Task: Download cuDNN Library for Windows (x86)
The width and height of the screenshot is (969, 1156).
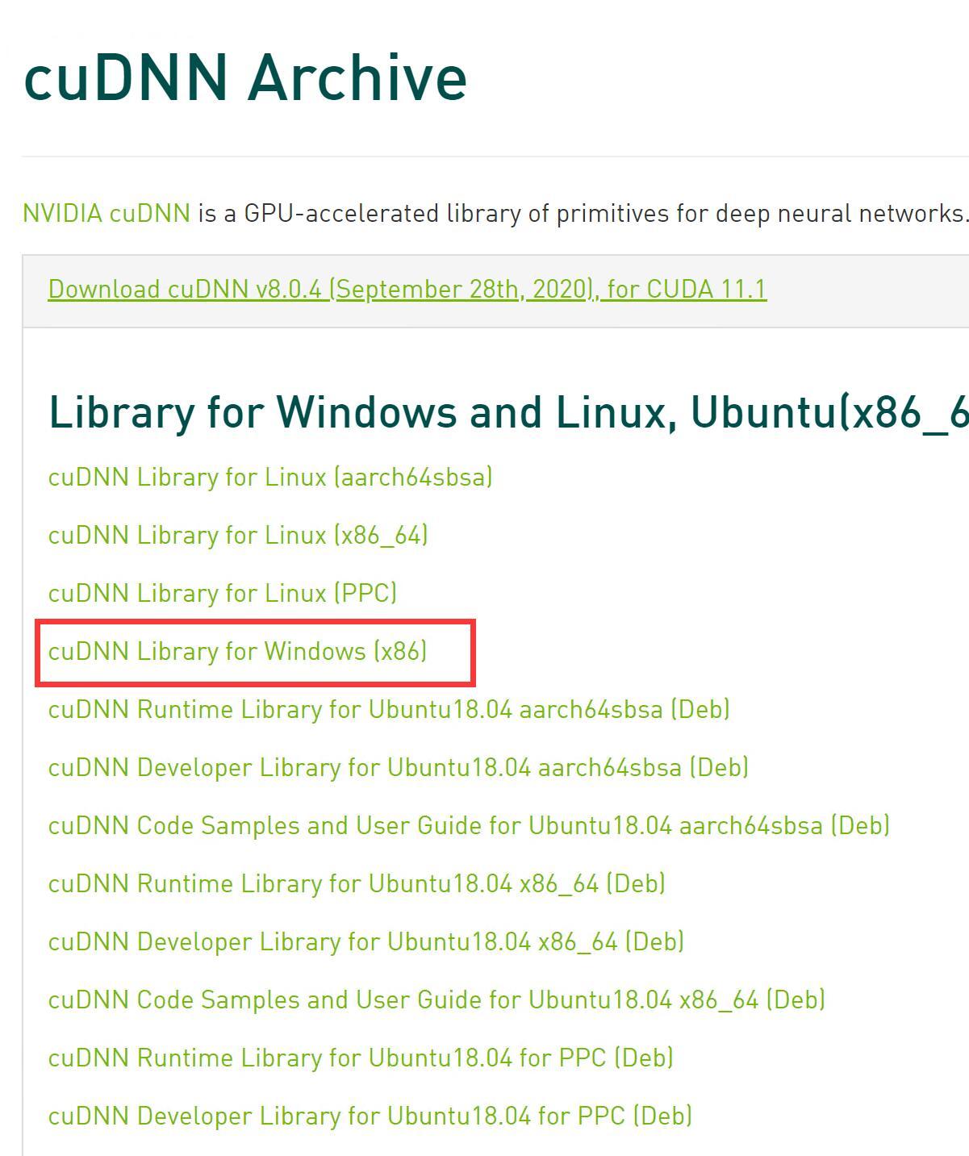Action: [237, 651]
